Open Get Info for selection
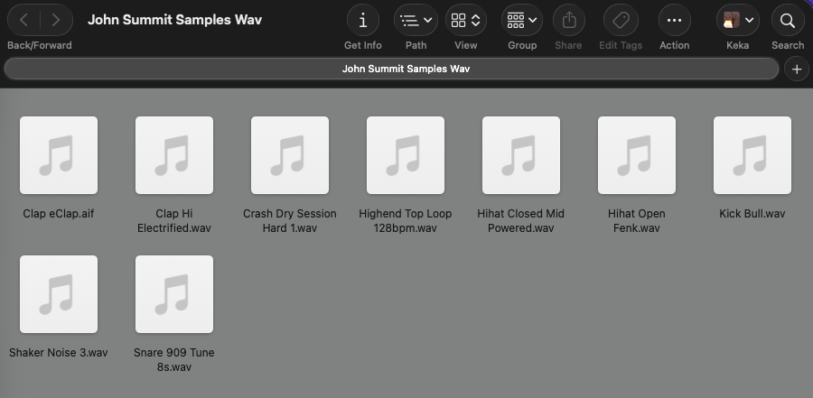Viewport: 813px width, 398px height. pyautogui.click(x=363, y=20)
